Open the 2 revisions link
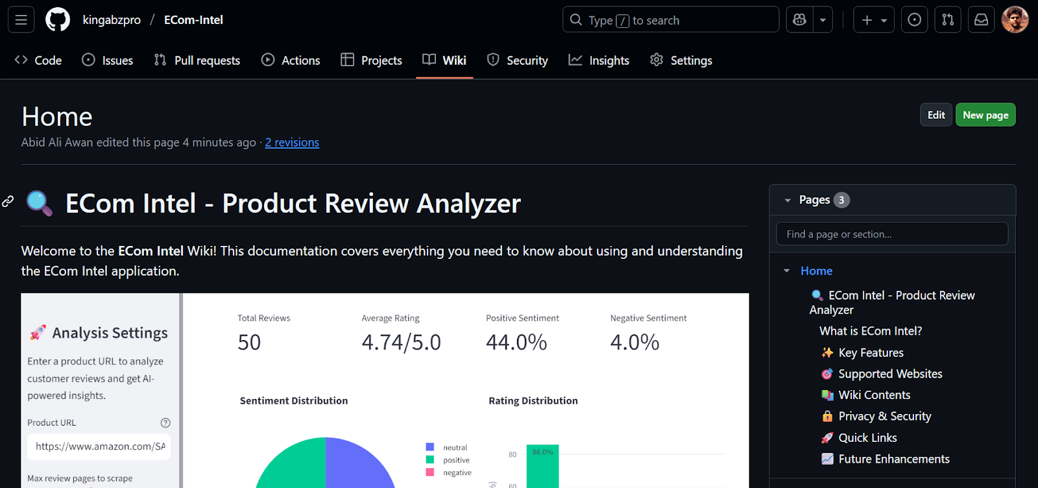 pyautogui.click(x=292, y=142)
